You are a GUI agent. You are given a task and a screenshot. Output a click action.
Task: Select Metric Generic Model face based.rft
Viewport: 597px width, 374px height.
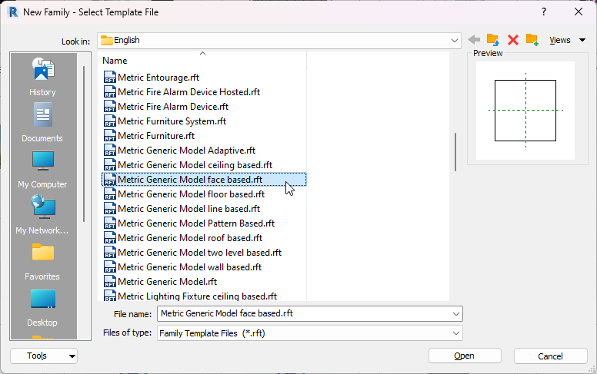coord(204,180)
